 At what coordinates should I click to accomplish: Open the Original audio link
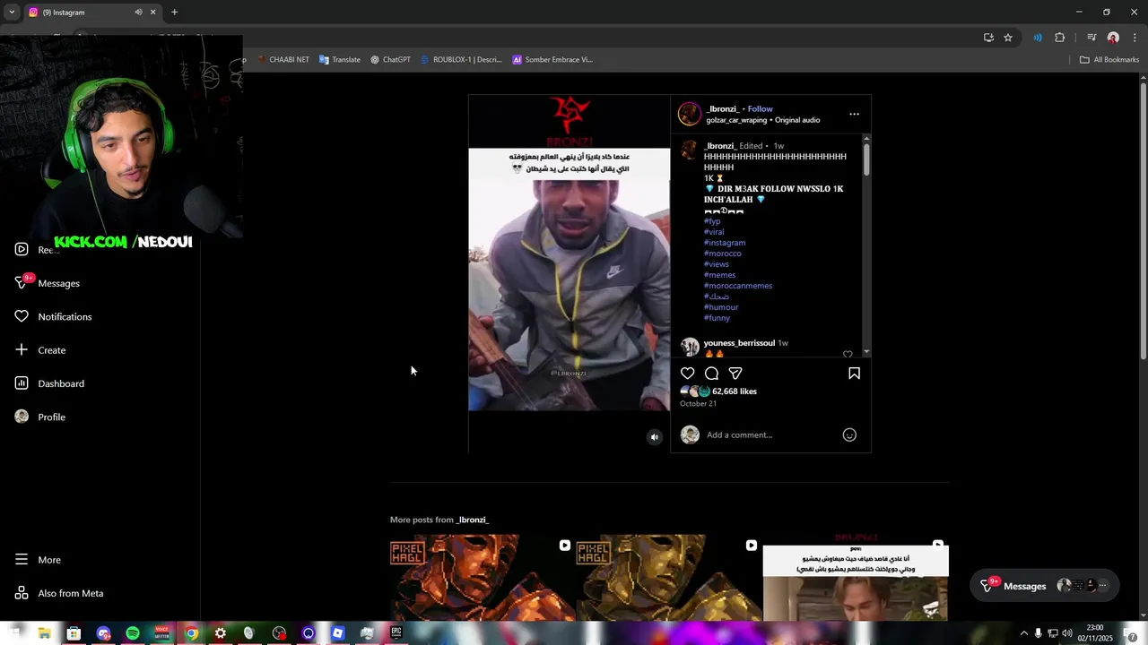797,120
